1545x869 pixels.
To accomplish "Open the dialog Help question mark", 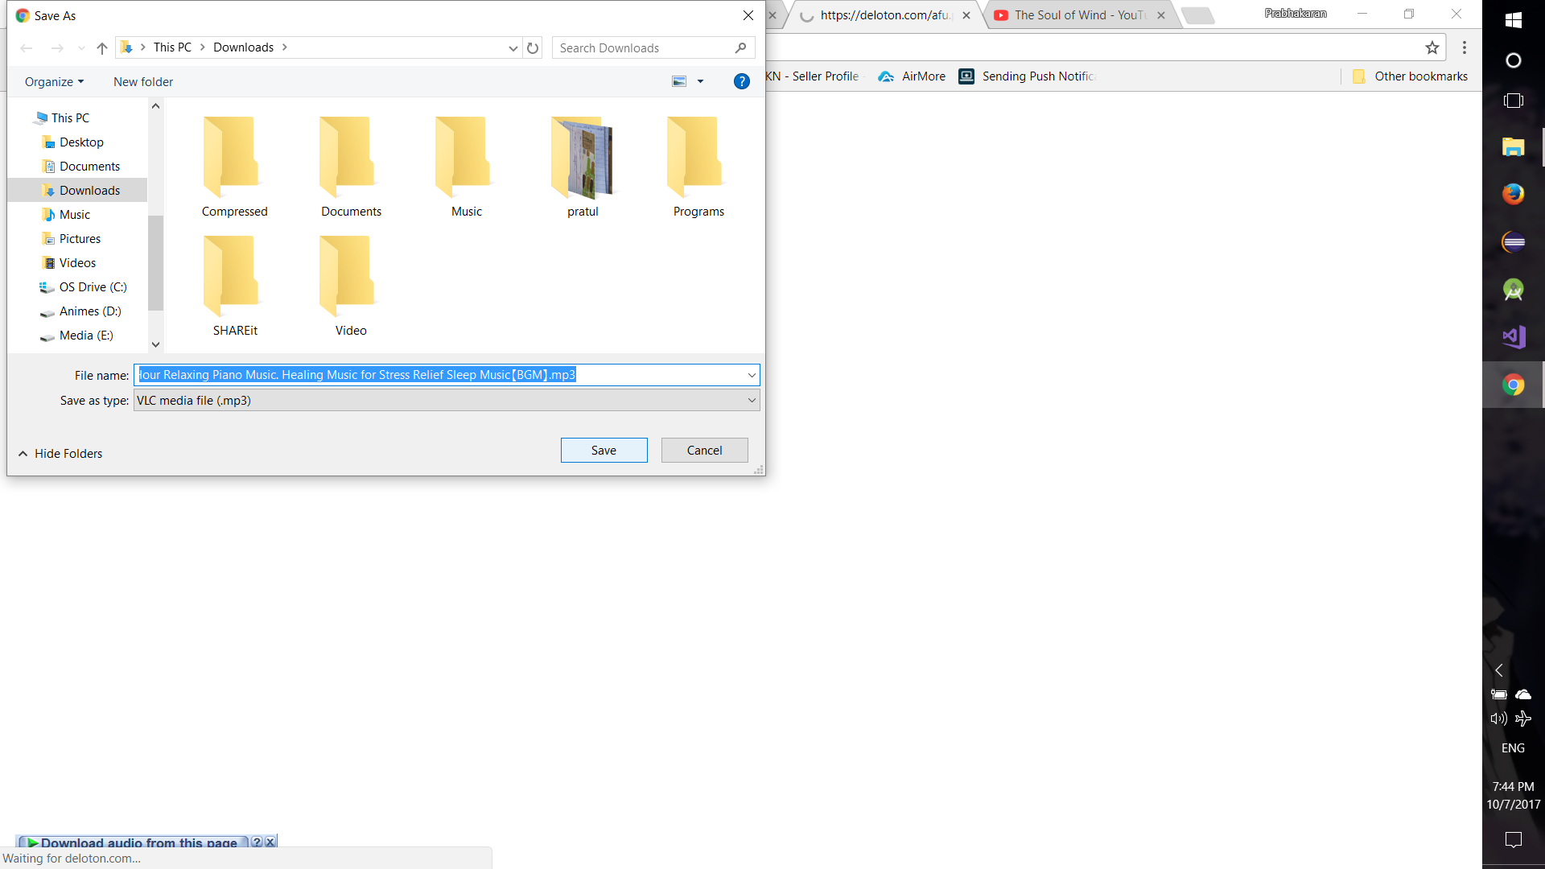I will coord(741,81).
